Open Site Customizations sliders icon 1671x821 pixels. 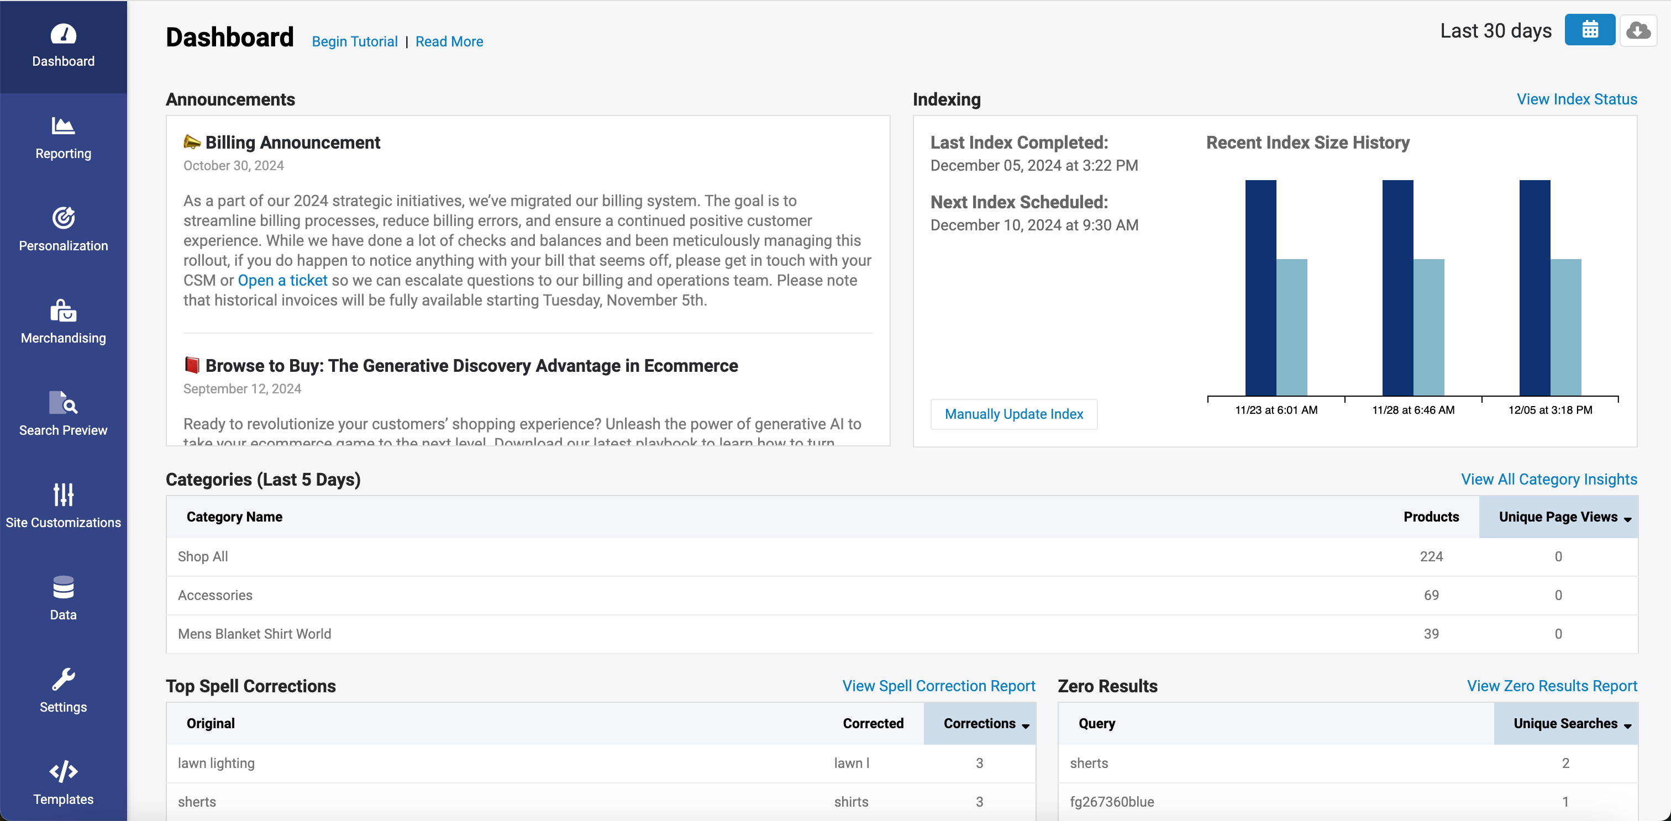[63, 495]
